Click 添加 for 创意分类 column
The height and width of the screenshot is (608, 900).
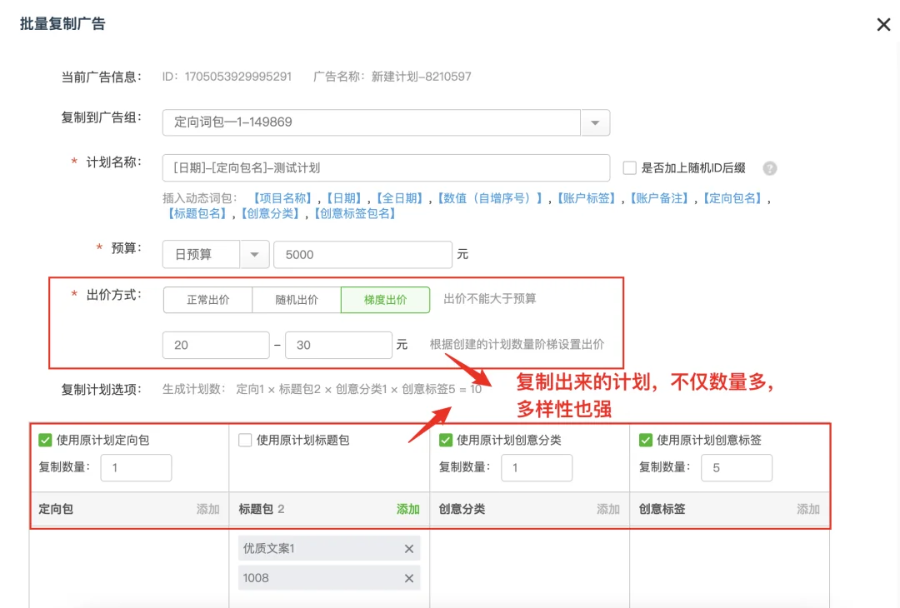pos(607,510)
